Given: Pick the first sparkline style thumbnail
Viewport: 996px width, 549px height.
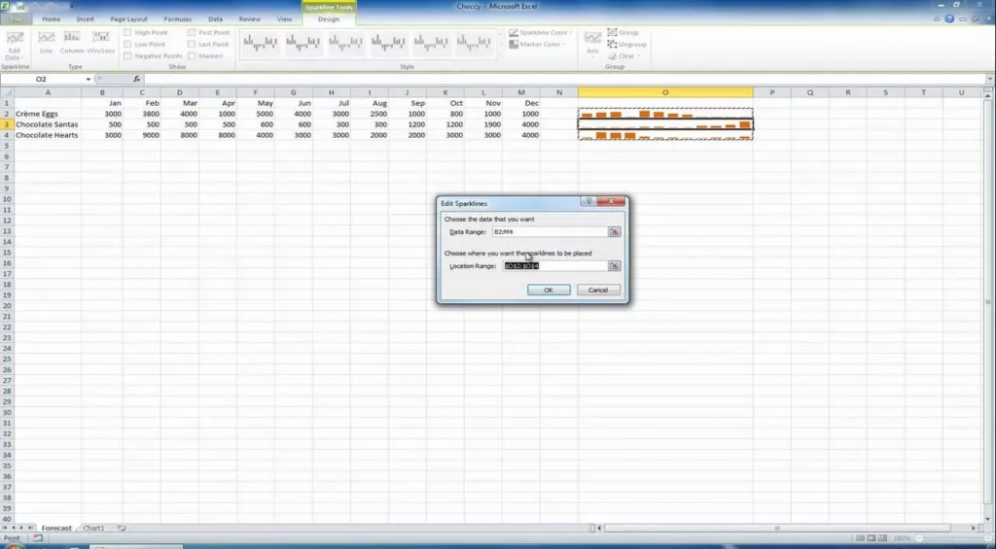Looking at the screenshot, I should [261, 43].
